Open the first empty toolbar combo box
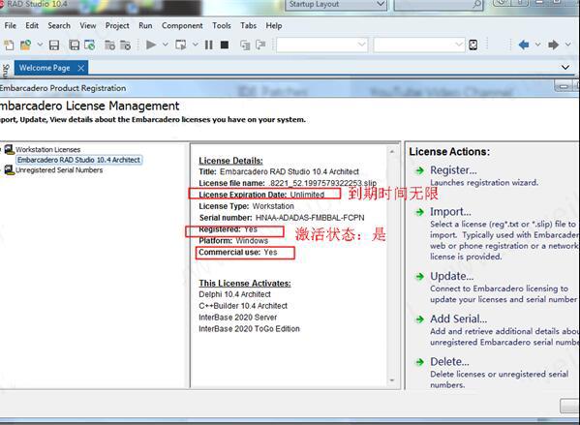 click(x=321, y=45)
